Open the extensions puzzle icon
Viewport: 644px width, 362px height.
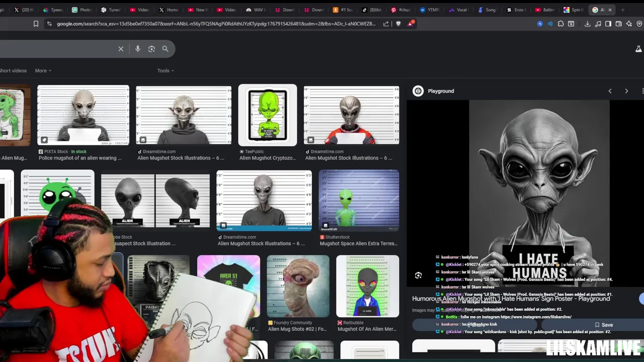(x=560, y=24)
